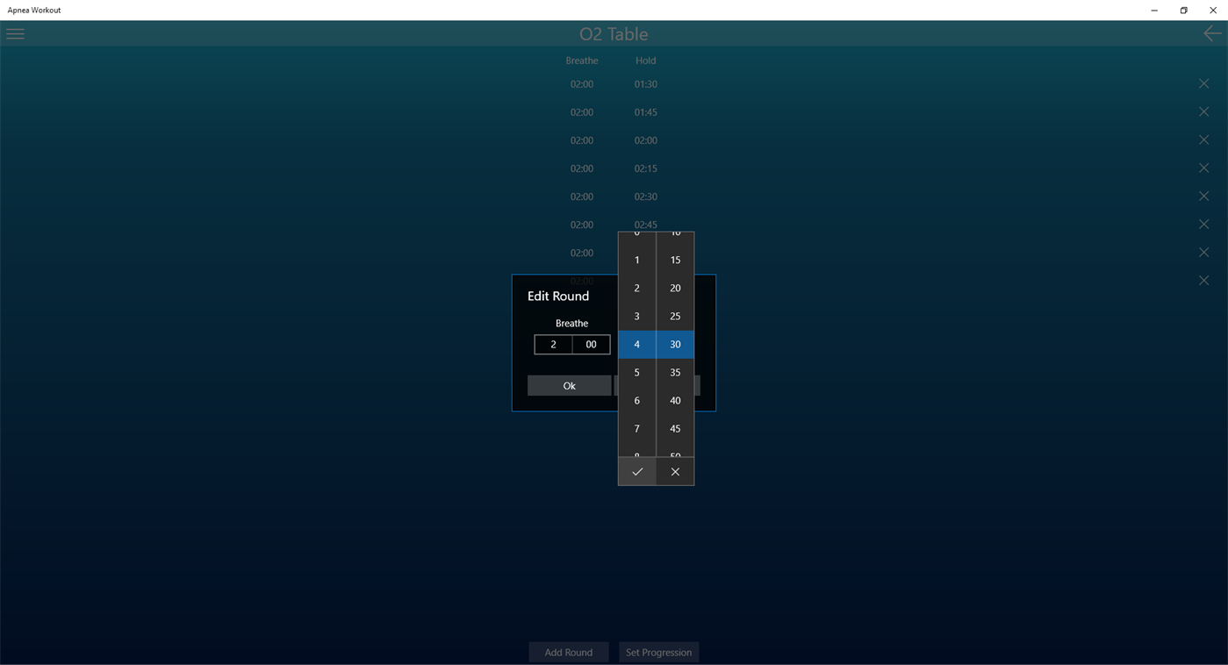Image resolution: width=1228 pixels, height=665 pixels.
Task: Delete the round with 02:45 hold
Action: point(1203,224)
